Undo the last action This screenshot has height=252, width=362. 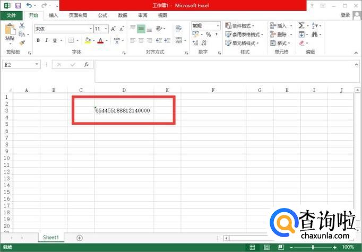29,5
